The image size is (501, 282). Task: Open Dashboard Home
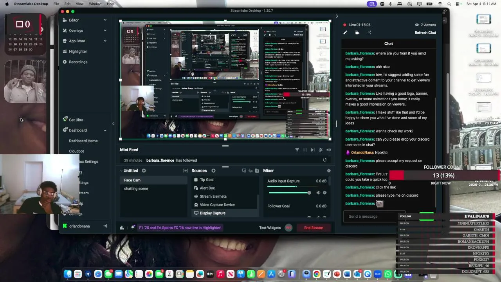click(x=83, y=141)
